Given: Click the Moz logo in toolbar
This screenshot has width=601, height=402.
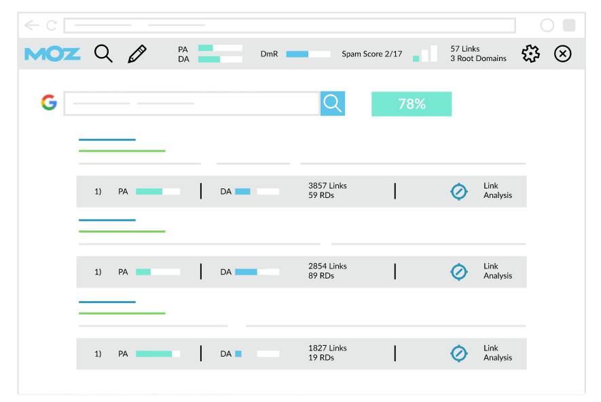Looking at the screenshot, I should click(52, 54).
